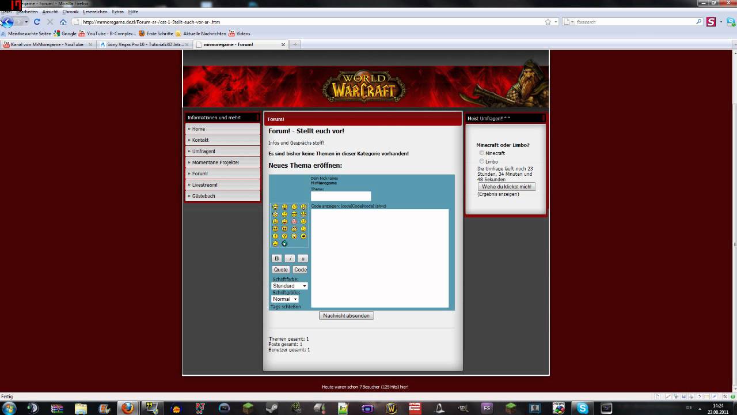Open the Google bookmark
Image resolution: width=737 pixels, height=415 pixels.
pos(65,33)
